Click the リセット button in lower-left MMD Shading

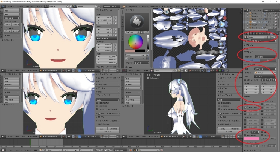[x=108, y=132]
